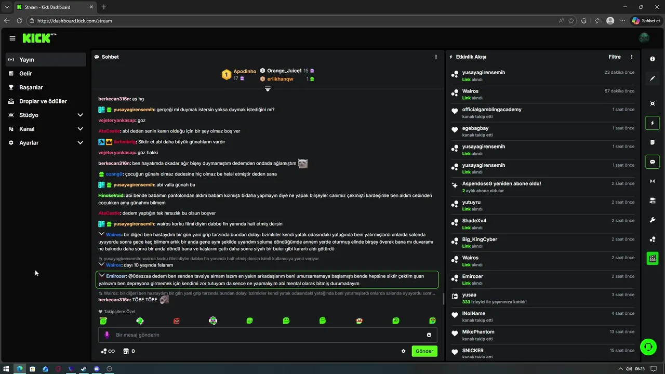The width and height of the screenshot is (665, 374).
Task: Click the message input field
Action: click(268, 335)
